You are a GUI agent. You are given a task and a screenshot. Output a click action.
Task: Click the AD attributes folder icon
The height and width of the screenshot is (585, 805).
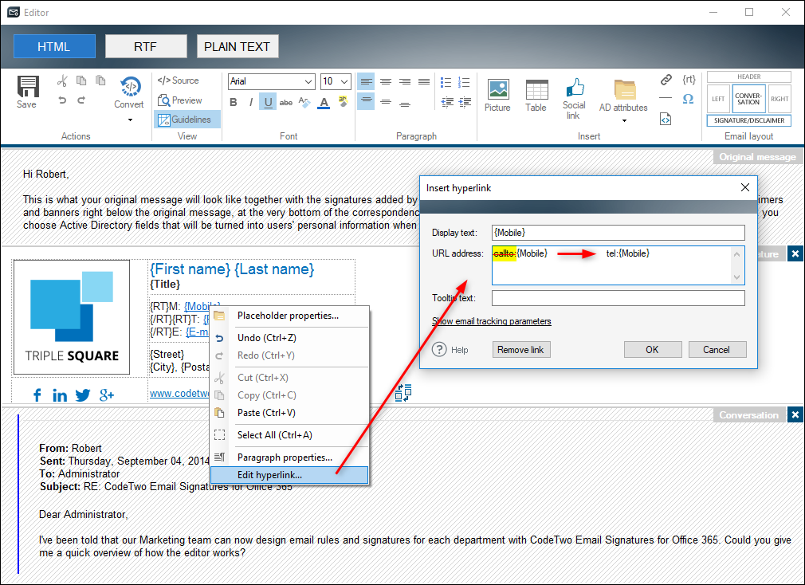(625, 89)
